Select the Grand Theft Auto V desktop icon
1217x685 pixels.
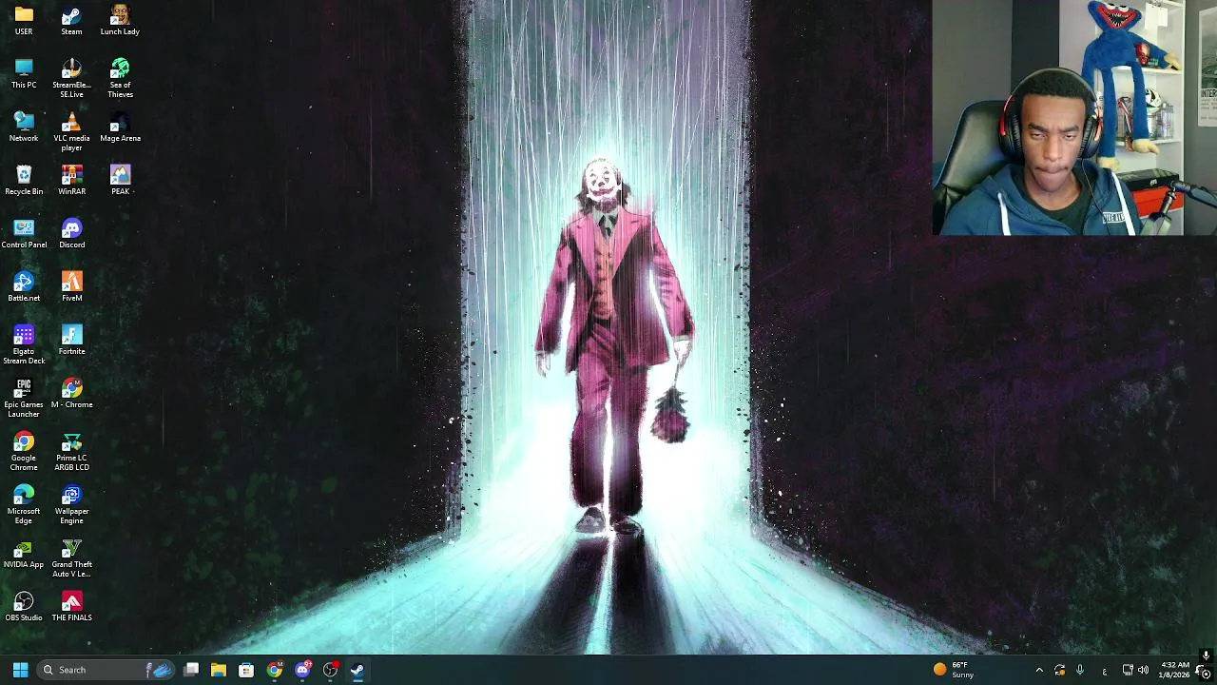tap(71, 558)
